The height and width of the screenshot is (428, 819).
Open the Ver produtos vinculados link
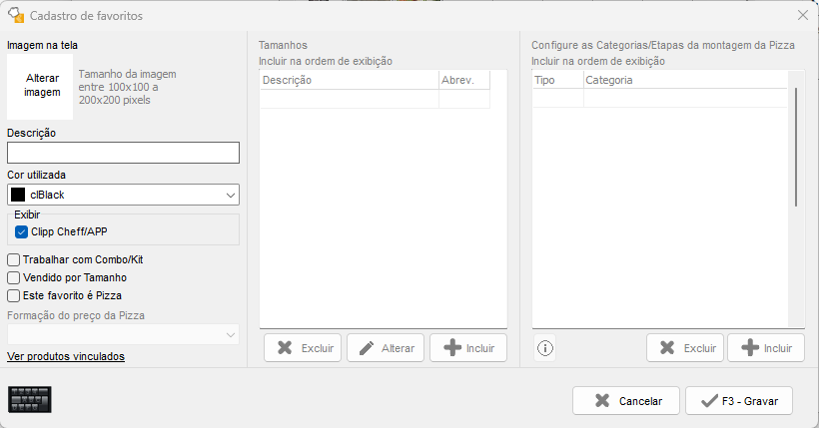point(66,356)
